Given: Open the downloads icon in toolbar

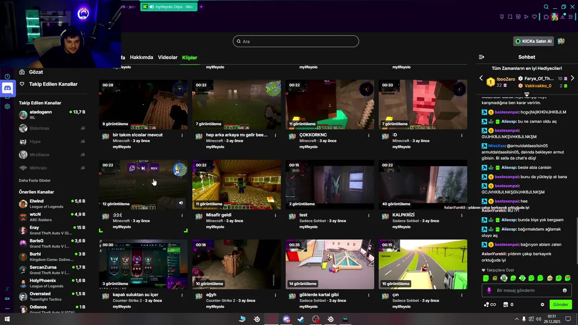Looking at the screenshot, I should point(564,17).
